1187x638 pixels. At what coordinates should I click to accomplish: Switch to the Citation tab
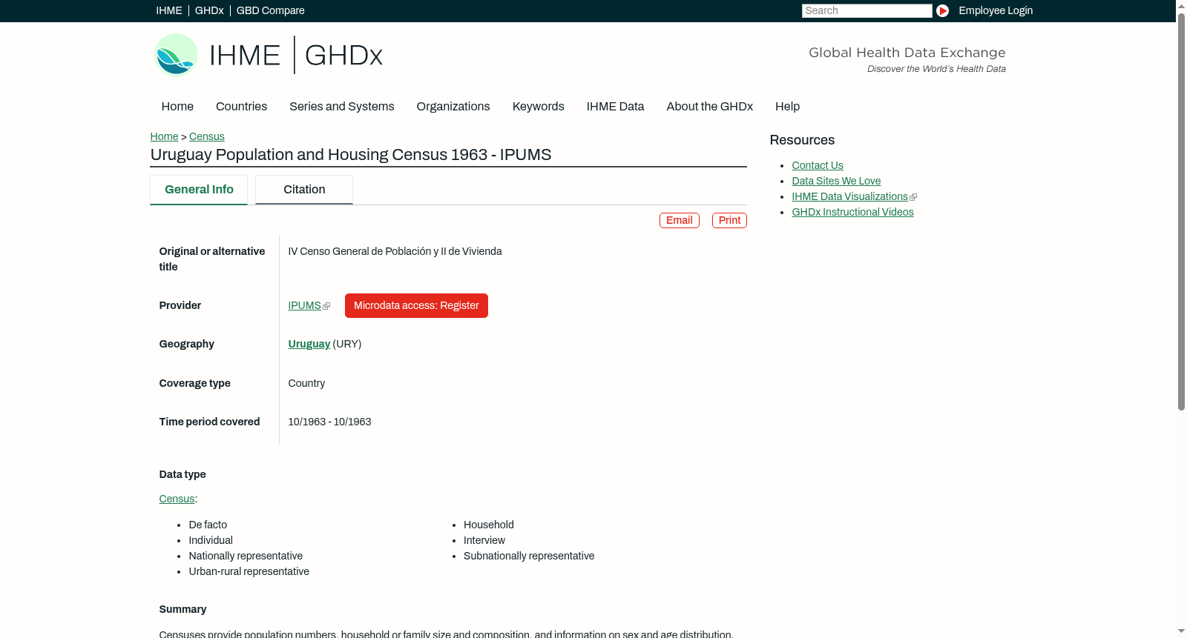tap(304, 190)
